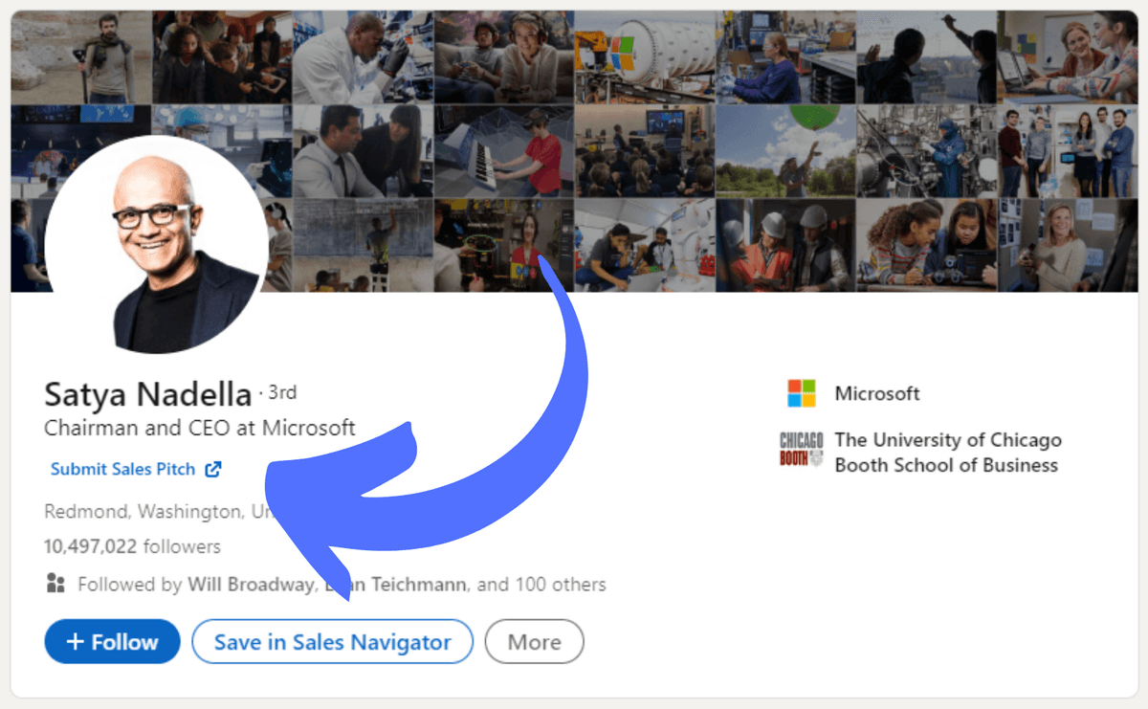
Task: Open Satya Nadella's profile photo
Action: point(156,245)
